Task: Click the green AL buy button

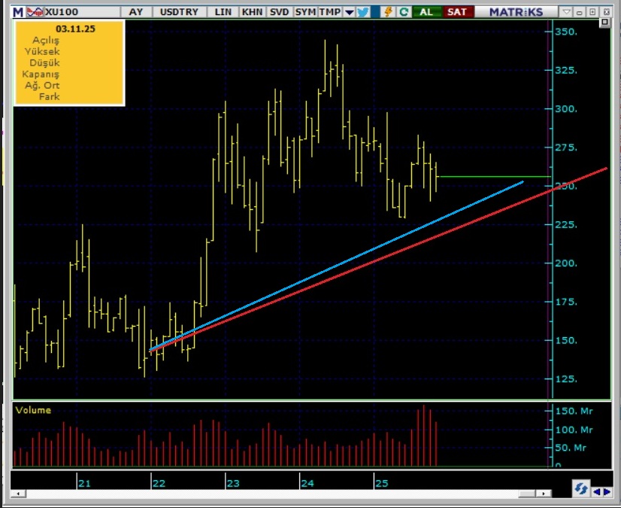Action: (426, 12)
